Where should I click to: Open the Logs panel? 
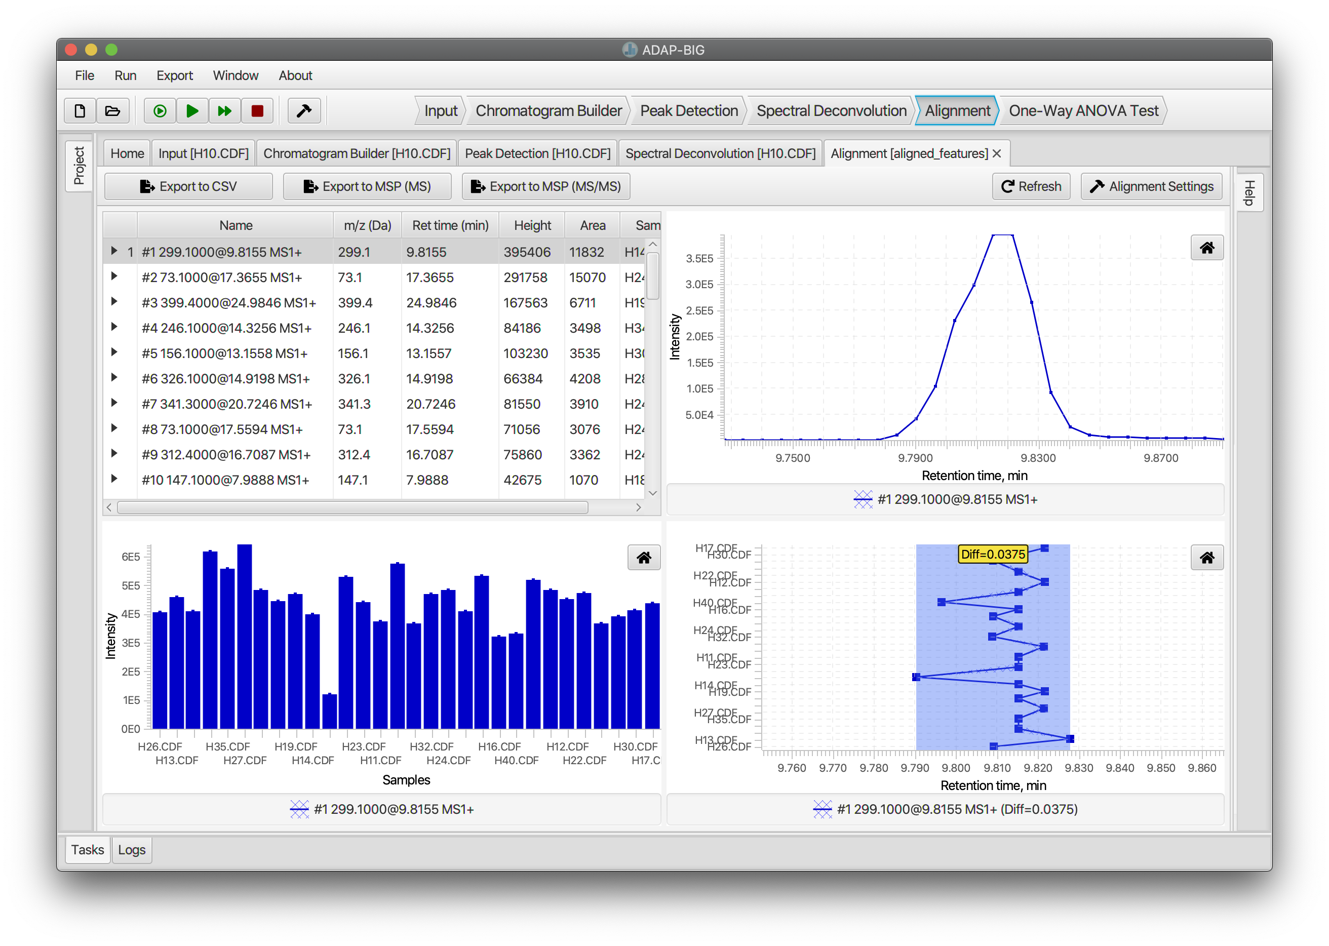point(132,849)
